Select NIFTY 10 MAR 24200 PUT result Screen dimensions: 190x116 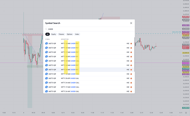(x=70, y=43)
